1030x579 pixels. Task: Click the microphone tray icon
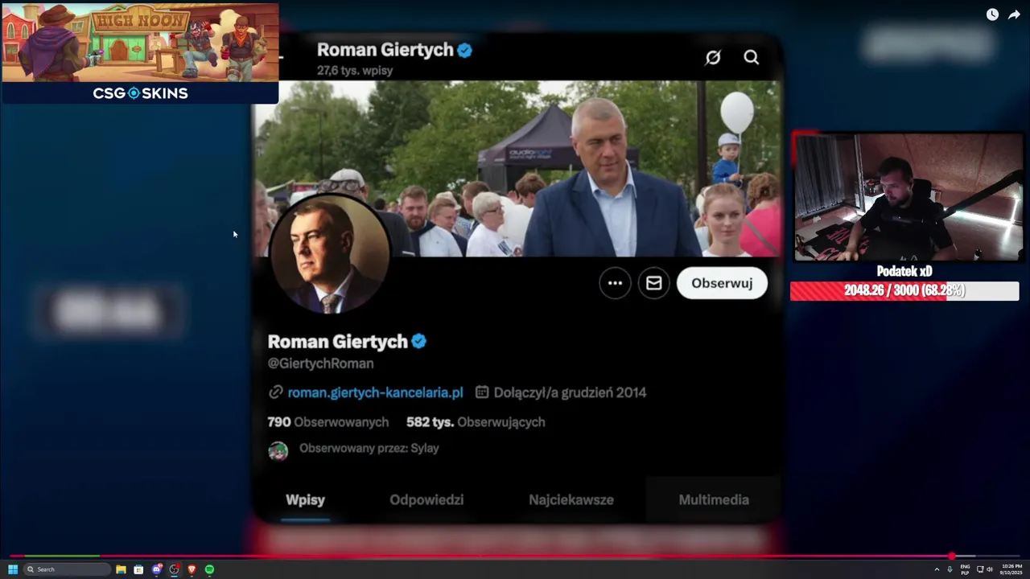(950, 569)
